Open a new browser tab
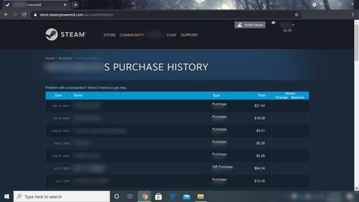 point(76,5)
